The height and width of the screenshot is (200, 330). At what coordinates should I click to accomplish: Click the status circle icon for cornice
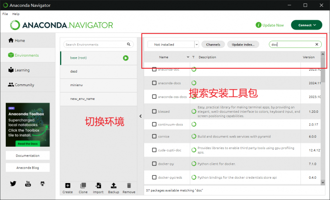click(x=194, y=137)
